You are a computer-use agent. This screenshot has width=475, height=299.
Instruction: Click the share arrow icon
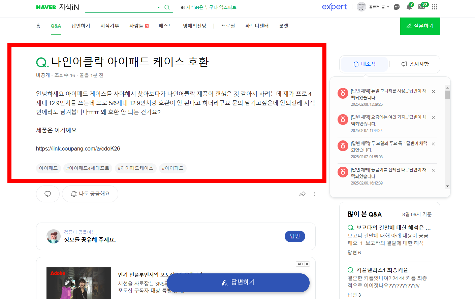coord(303,194)
